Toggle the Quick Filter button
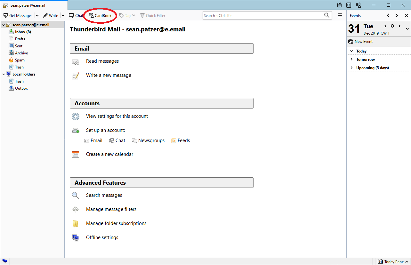 click(x=153, y=15)
